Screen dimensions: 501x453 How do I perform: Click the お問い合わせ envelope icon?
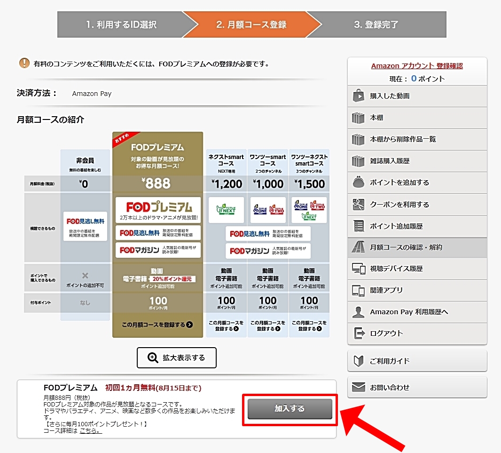[x=358, y=387]
